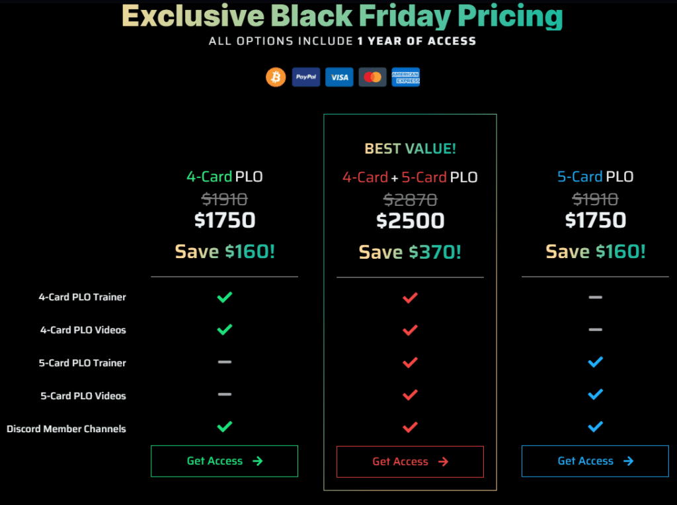Click the PayPal payment icon
This screenshot has height=505, width=677.
pos(306,77)
